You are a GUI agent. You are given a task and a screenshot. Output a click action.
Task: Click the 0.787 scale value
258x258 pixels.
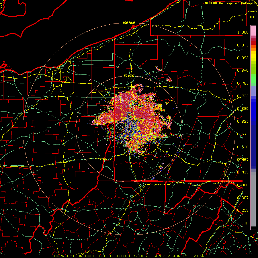click(x=243, y=83)
